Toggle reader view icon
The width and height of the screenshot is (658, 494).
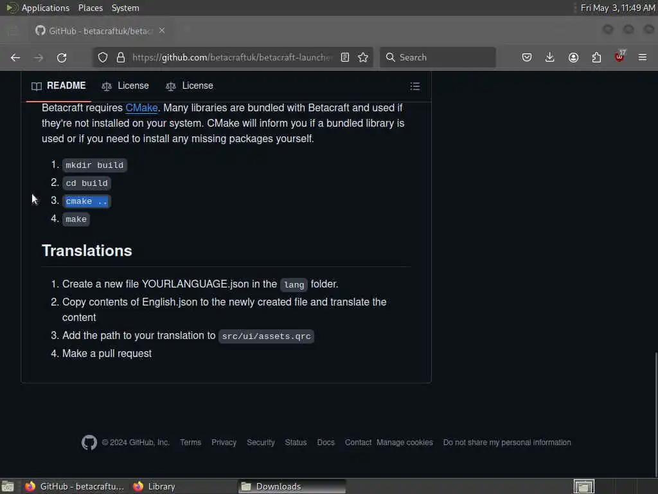point(345,57)
